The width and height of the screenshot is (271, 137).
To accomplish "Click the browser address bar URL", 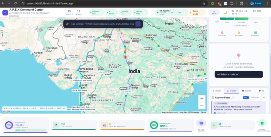I will pyautogui.click(x=50, y=3).
